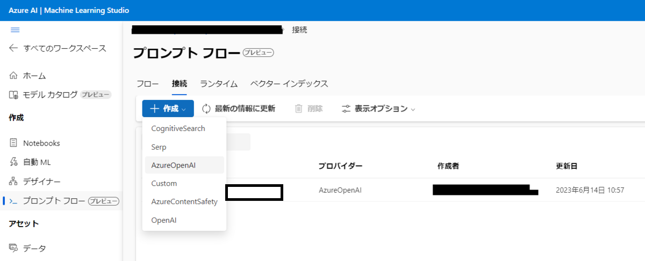Sort by 作成者 column header

[448, 166]
